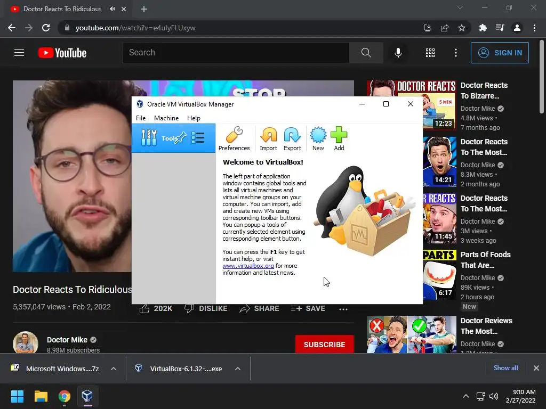Open VirtualBox Preferences
This screenshot has height=409, width=546.
(x=234, y=138)
